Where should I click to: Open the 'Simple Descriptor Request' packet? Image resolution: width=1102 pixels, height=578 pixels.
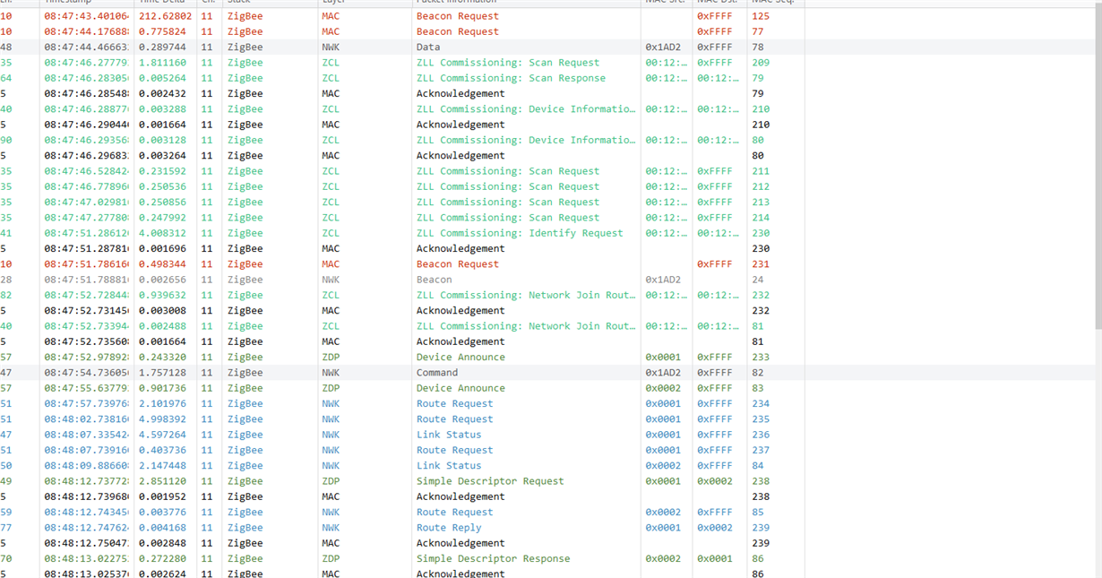(490, 481)
